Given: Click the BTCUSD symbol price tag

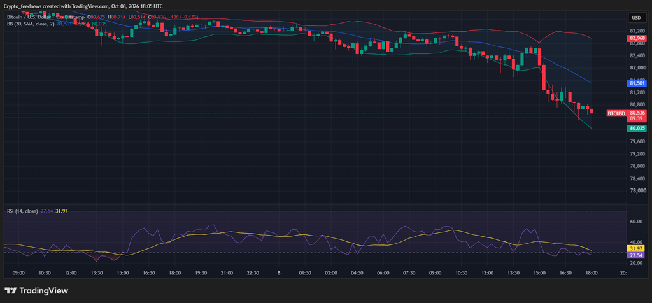Looking at the screenshot, I should click(616, 113).
